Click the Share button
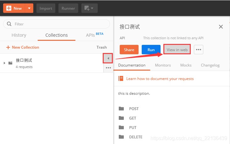This screenshot has width=230, height=144. (x=129, y=50)
